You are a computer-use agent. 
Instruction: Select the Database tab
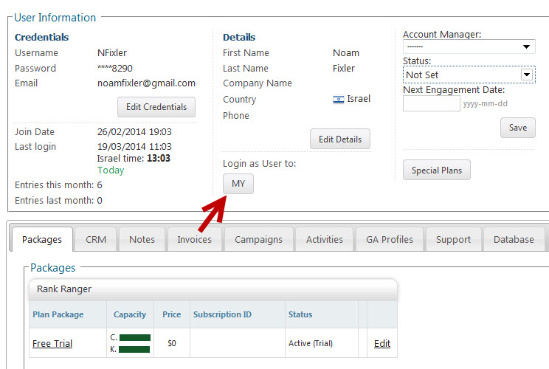514,239
